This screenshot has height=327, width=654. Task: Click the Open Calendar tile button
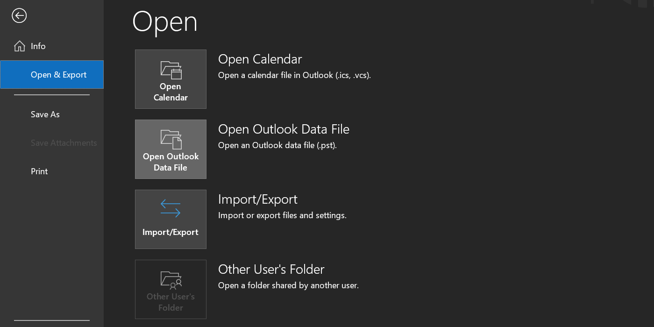(x=171, y=79)
